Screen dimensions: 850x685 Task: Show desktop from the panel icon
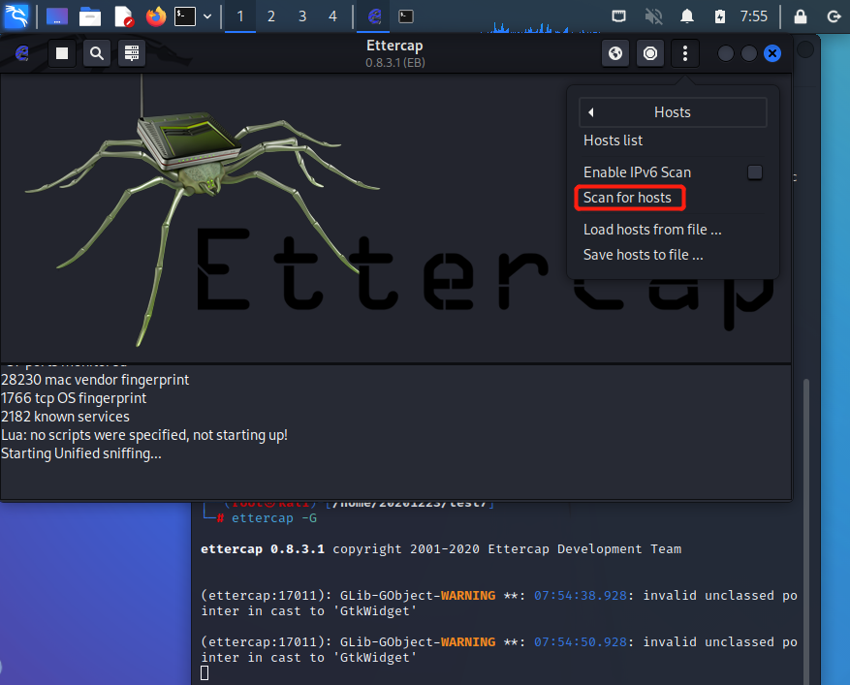(x=57, y=16)
